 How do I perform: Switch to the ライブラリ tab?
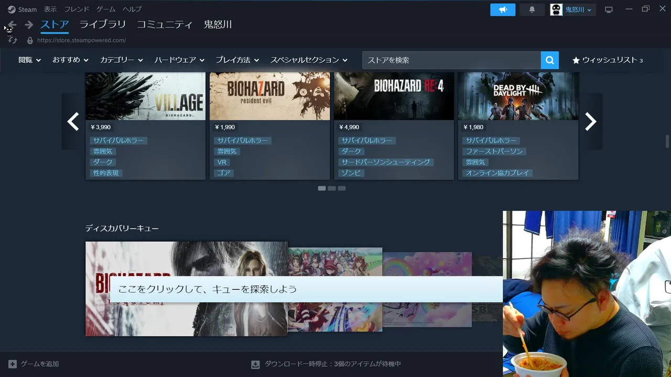tap(103, 25)
